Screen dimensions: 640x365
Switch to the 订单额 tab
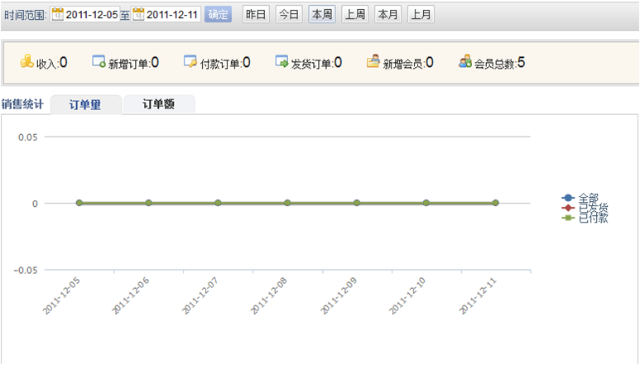pos(159,104)
